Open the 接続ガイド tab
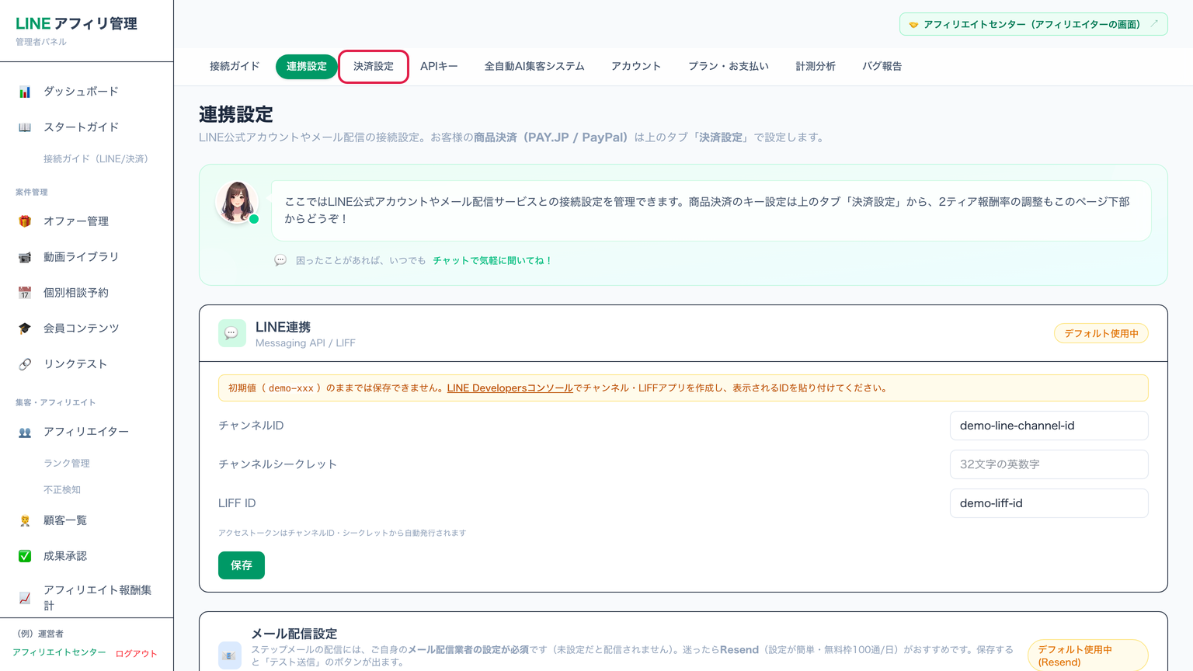The height and width of the screenshot is (671, 1193). 235,67
